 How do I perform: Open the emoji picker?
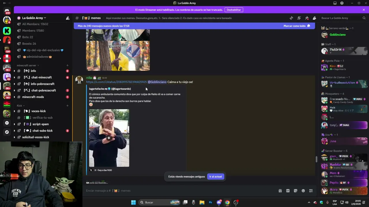[x=303, y=191]
